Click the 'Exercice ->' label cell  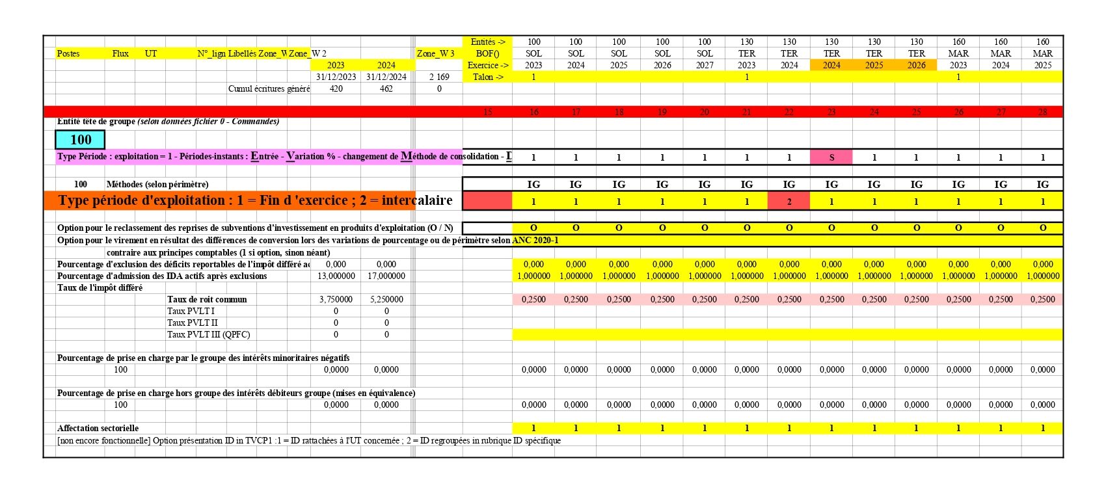487,65
